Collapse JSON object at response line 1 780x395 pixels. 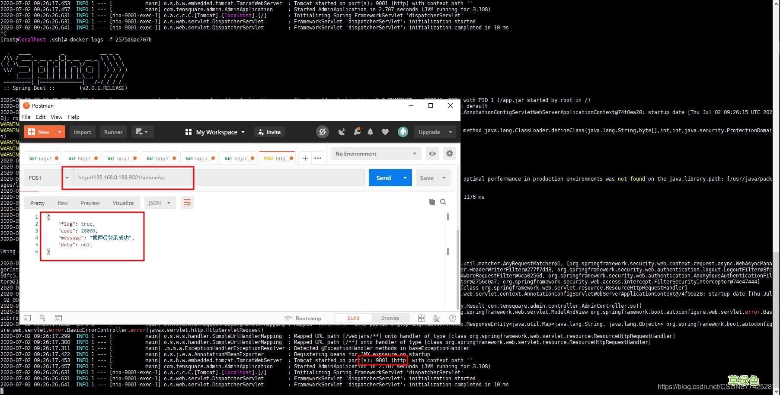(x=48, y=217)
